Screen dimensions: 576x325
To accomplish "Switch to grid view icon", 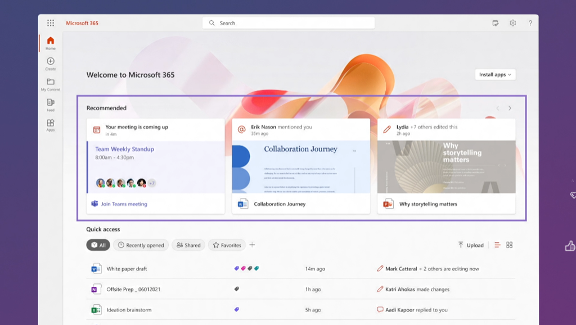I will [509, 245].
